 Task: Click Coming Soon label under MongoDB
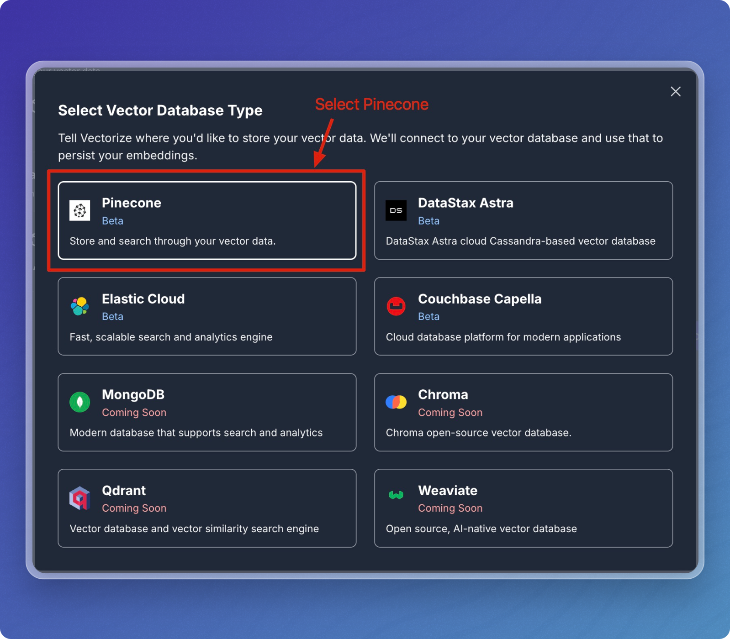[x=134, y=413]
